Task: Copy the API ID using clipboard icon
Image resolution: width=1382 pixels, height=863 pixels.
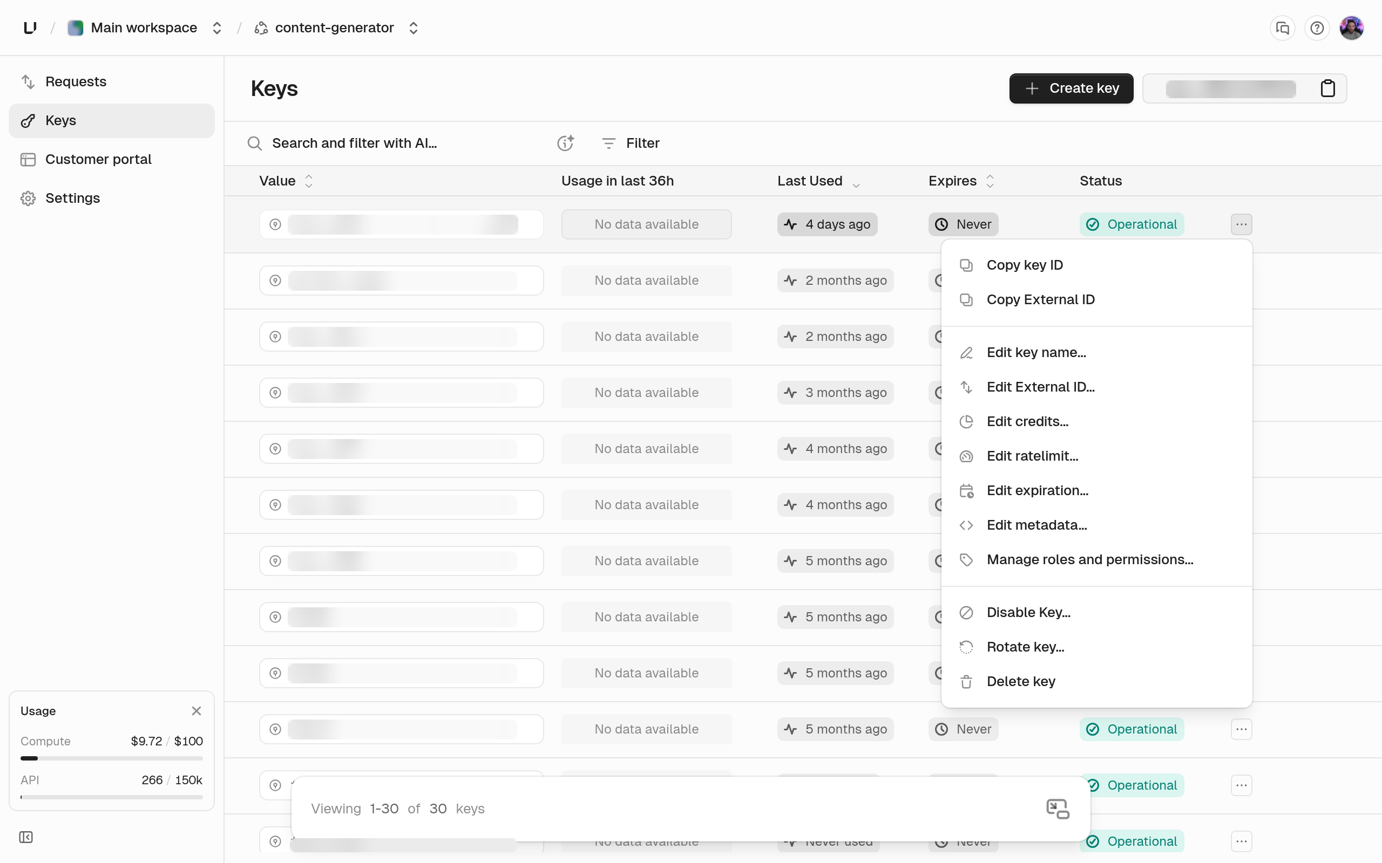Action: click(x=1328, y=88)
